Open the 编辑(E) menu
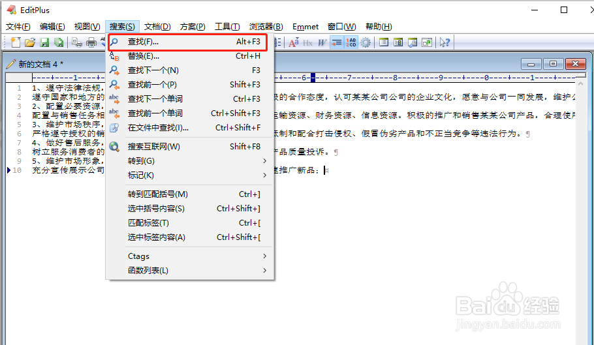 [52, 27]
